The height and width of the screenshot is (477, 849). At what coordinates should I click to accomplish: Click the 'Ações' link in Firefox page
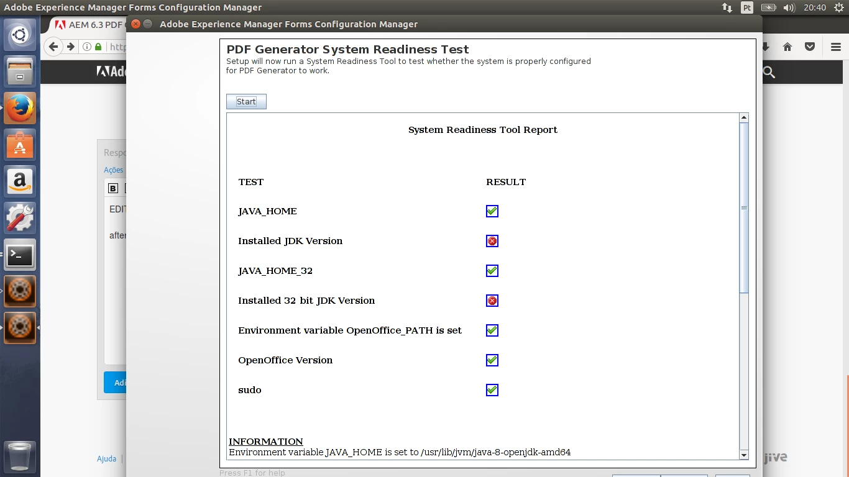[x=113, y=170]
